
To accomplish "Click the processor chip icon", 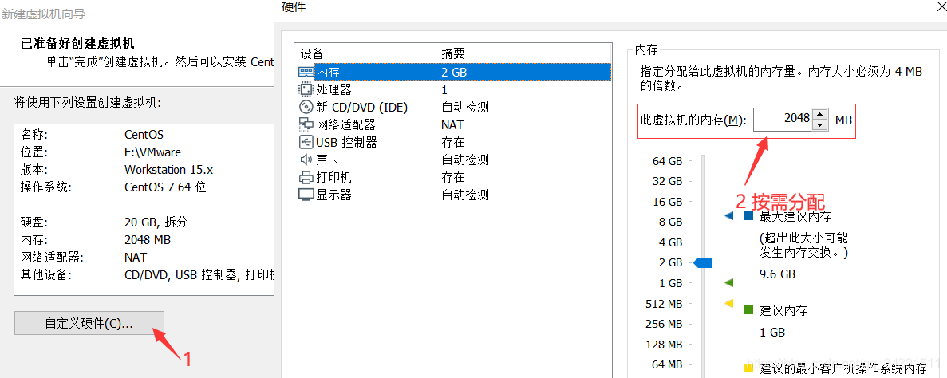I will (x=306, y=89).
